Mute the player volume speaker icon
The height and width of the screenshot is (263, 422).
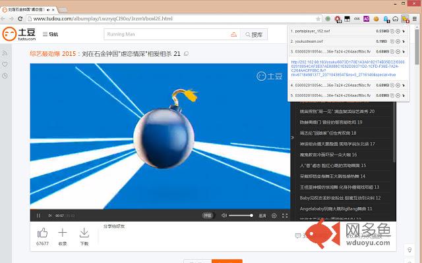224,215
